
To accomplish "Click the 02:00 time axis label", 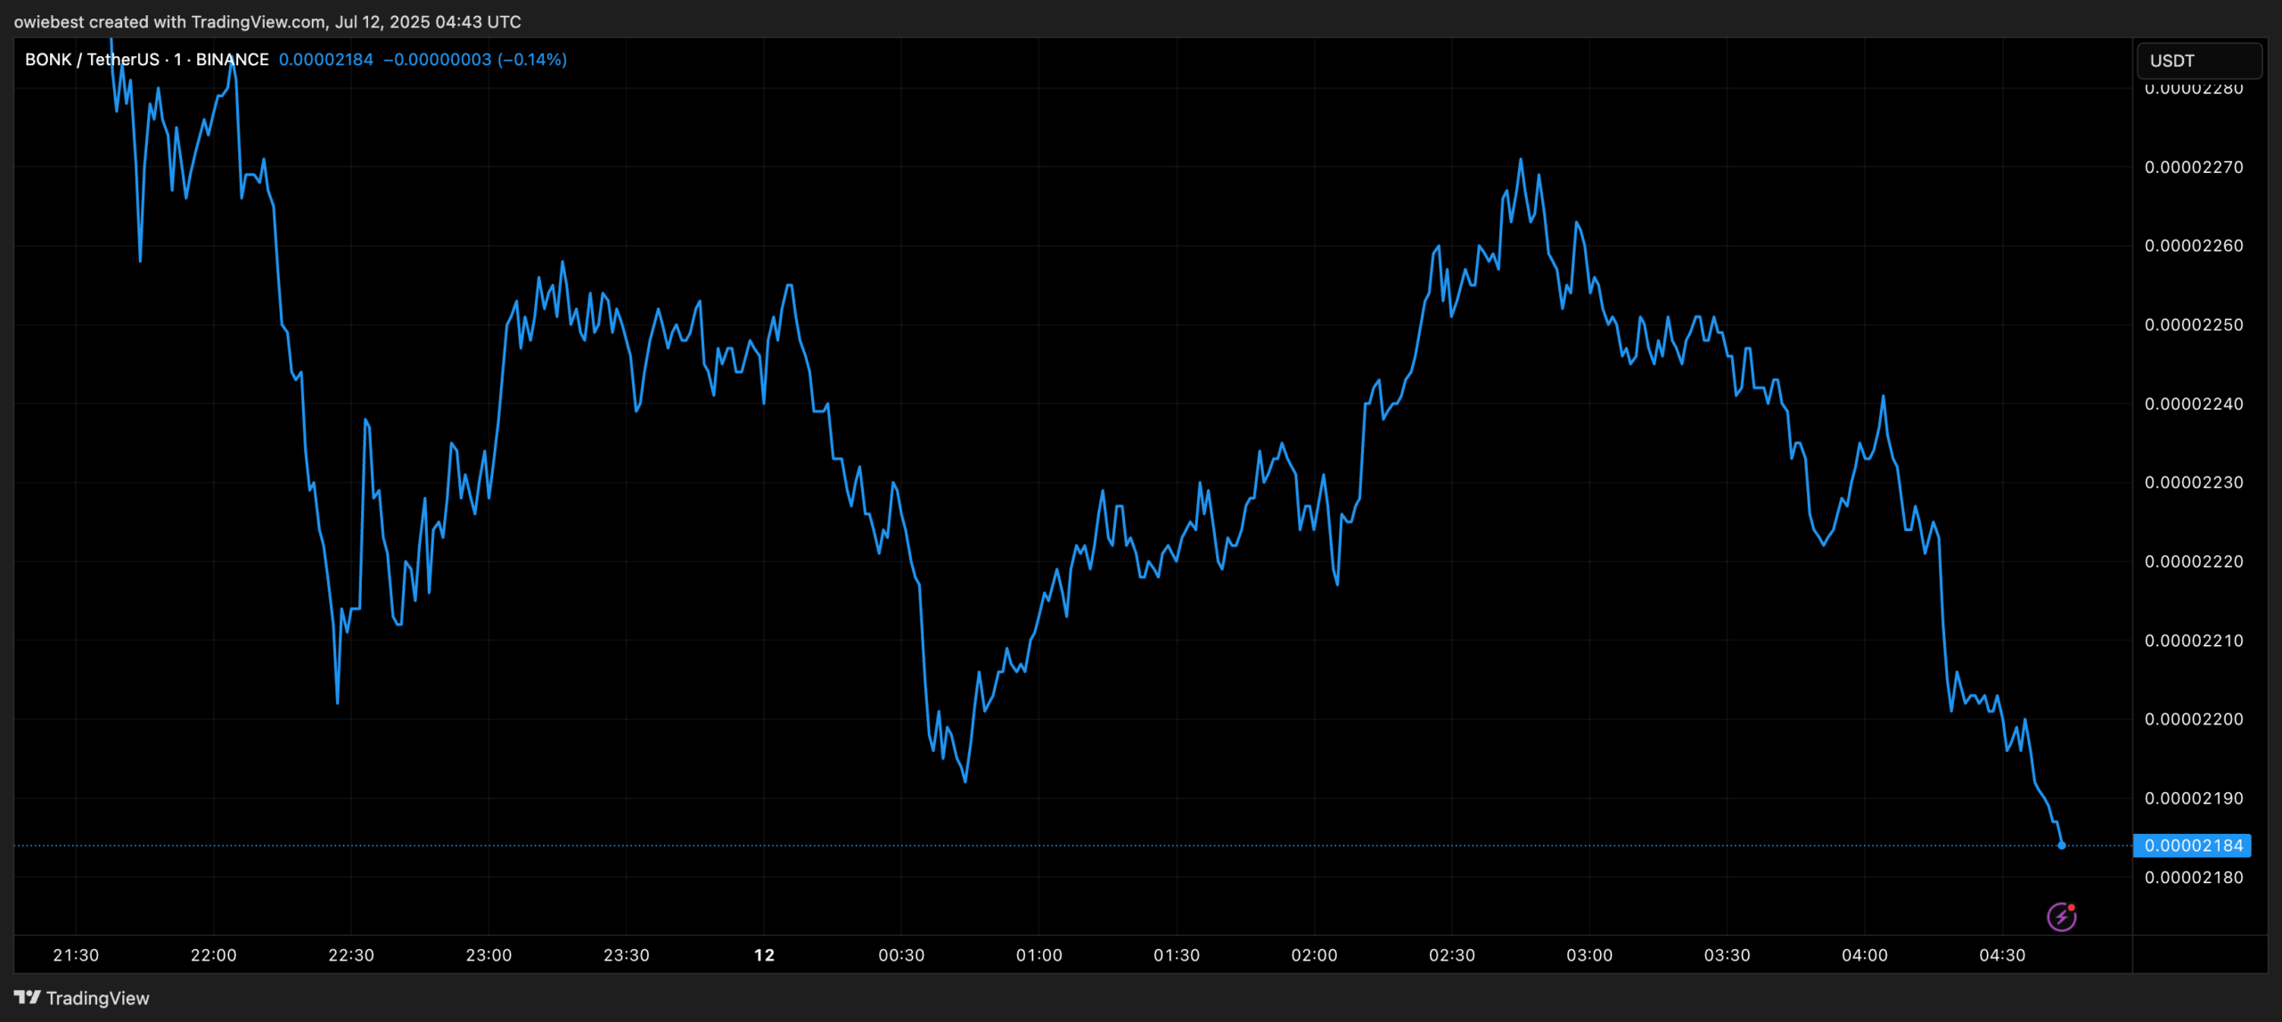I will pos(1314,955).
